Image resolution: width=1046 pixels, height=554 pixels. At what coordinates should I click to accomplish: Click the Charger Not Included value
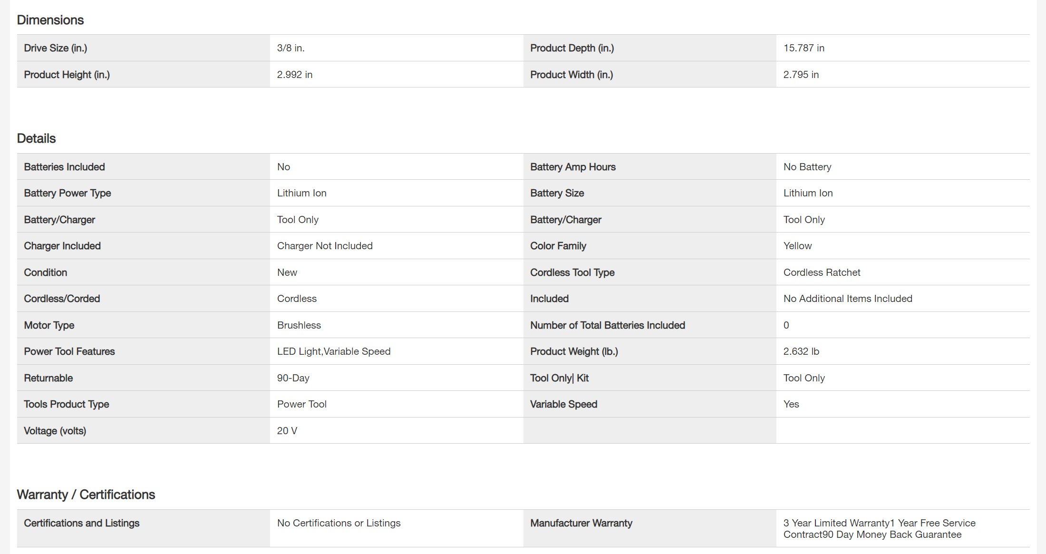(325, 246)
